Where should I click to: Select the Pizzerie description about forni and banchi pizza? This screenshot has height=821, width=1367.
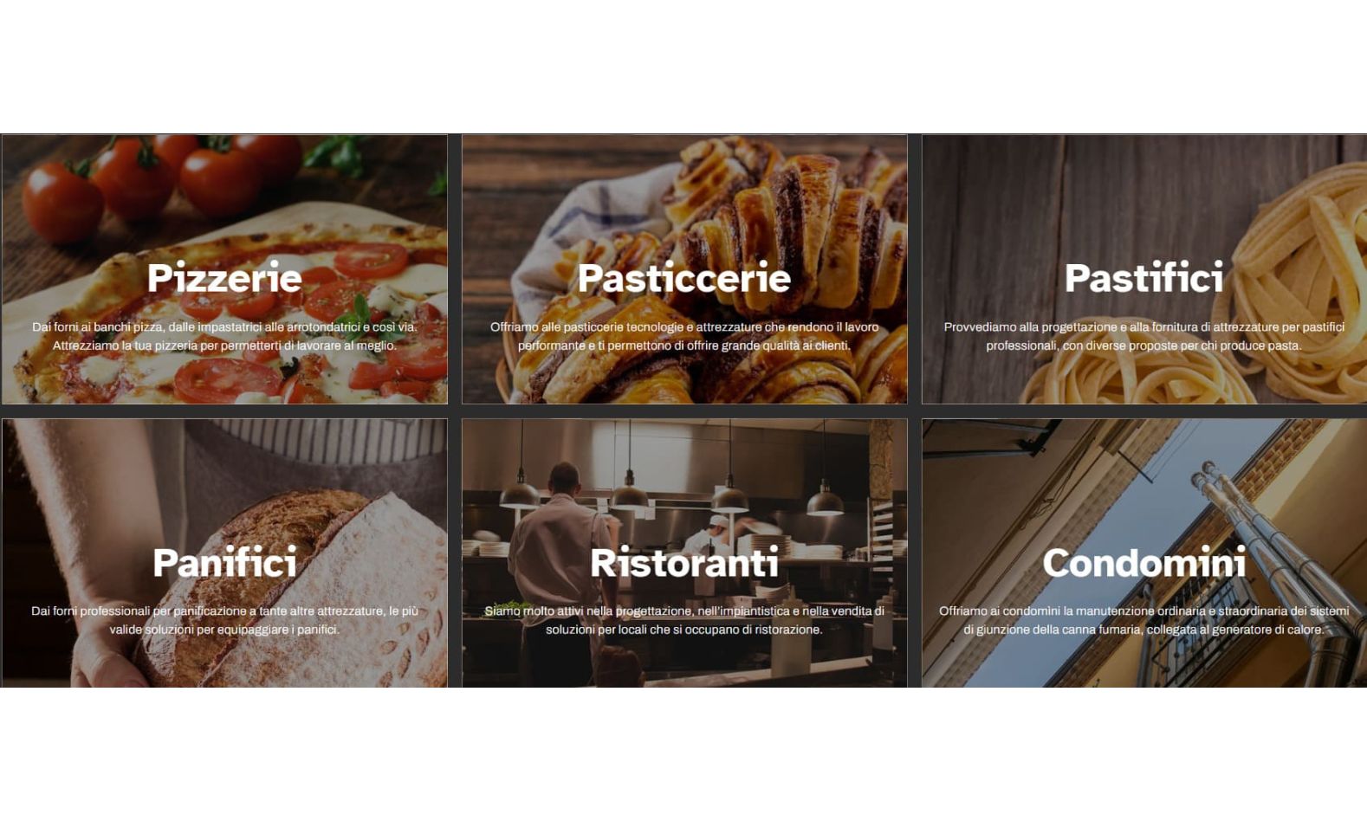click(x=224, y=336)
